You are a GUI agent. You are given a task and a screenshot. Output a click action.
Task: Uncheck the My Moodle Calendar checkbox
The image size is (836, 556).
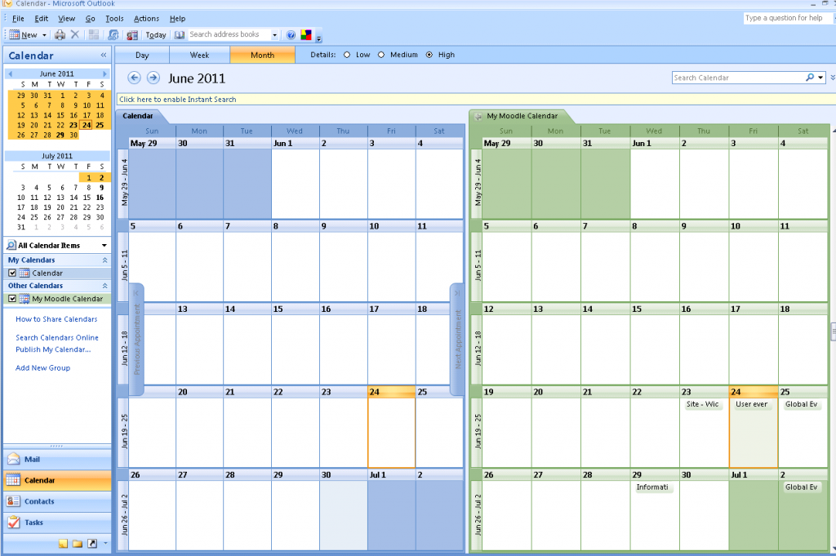point(12,299)
